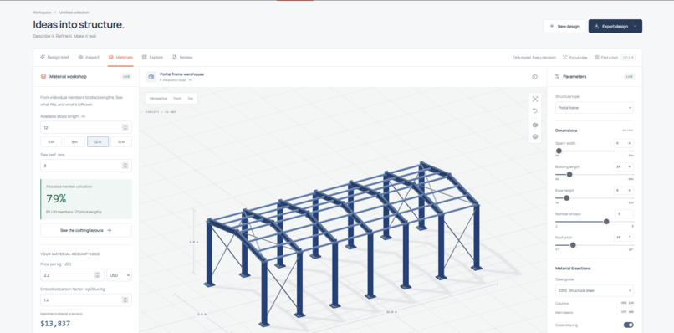Toggle the Cross bracing switch
This screenshot has height=333, width=674.
click(629, 325)
